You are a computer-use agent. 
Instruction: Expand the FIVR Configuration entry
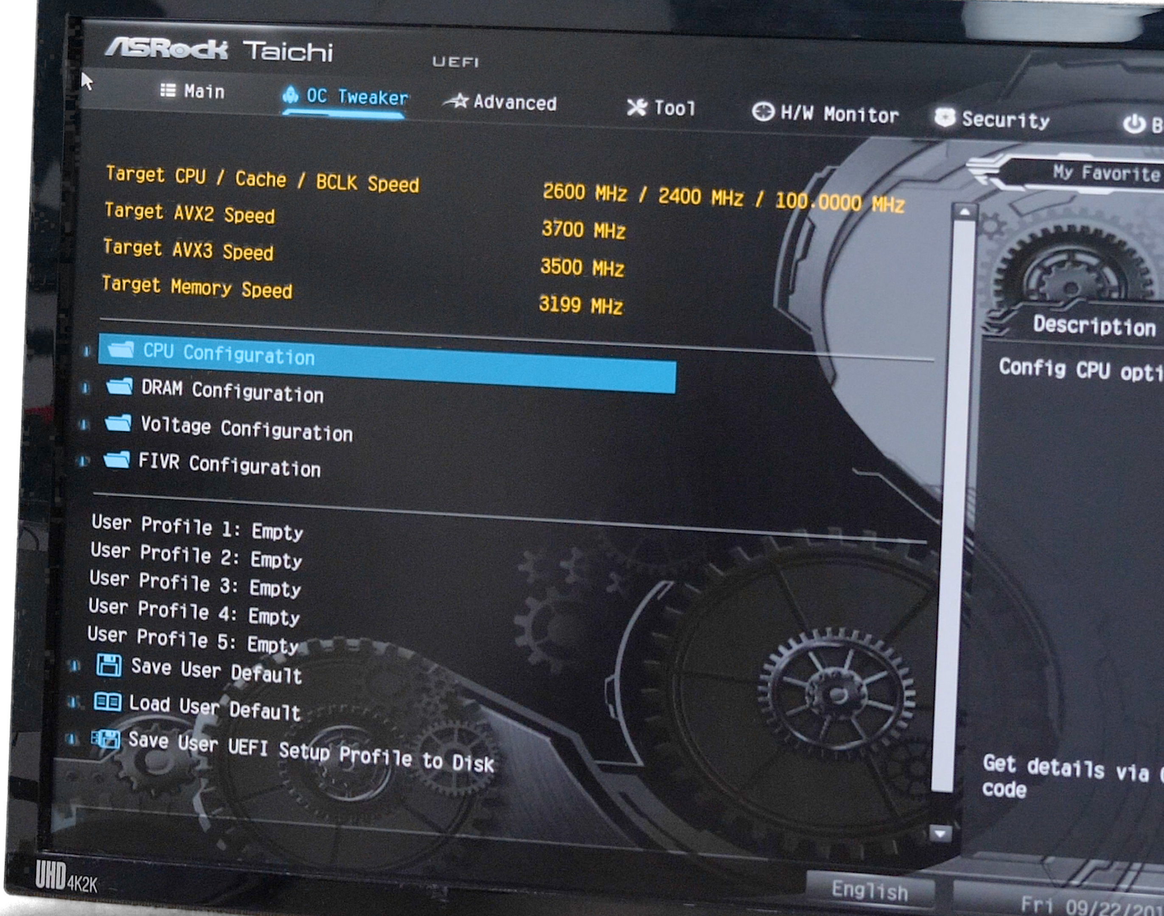point(229,465)
